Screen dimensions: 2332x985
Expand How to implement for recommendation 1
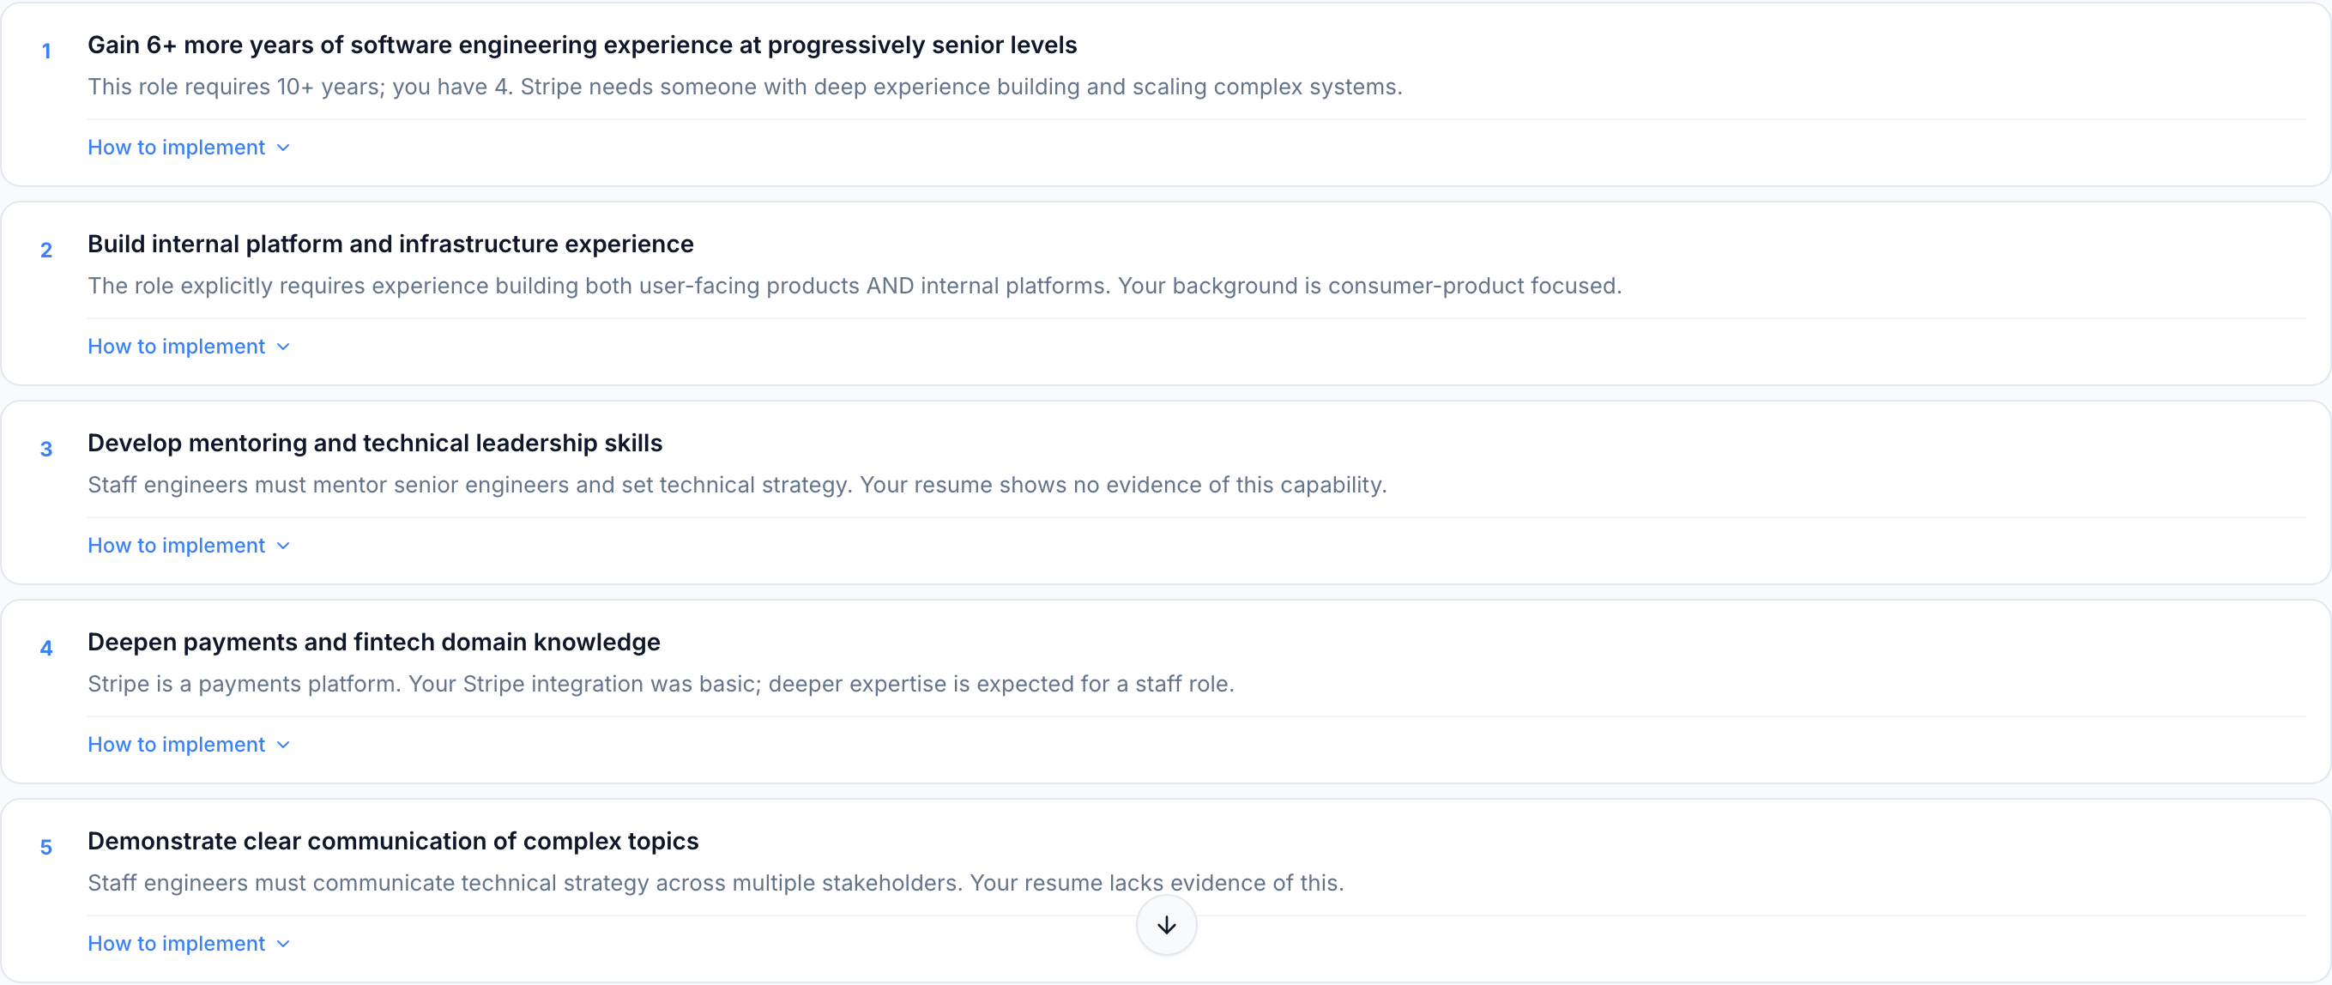tap(177, 148)
